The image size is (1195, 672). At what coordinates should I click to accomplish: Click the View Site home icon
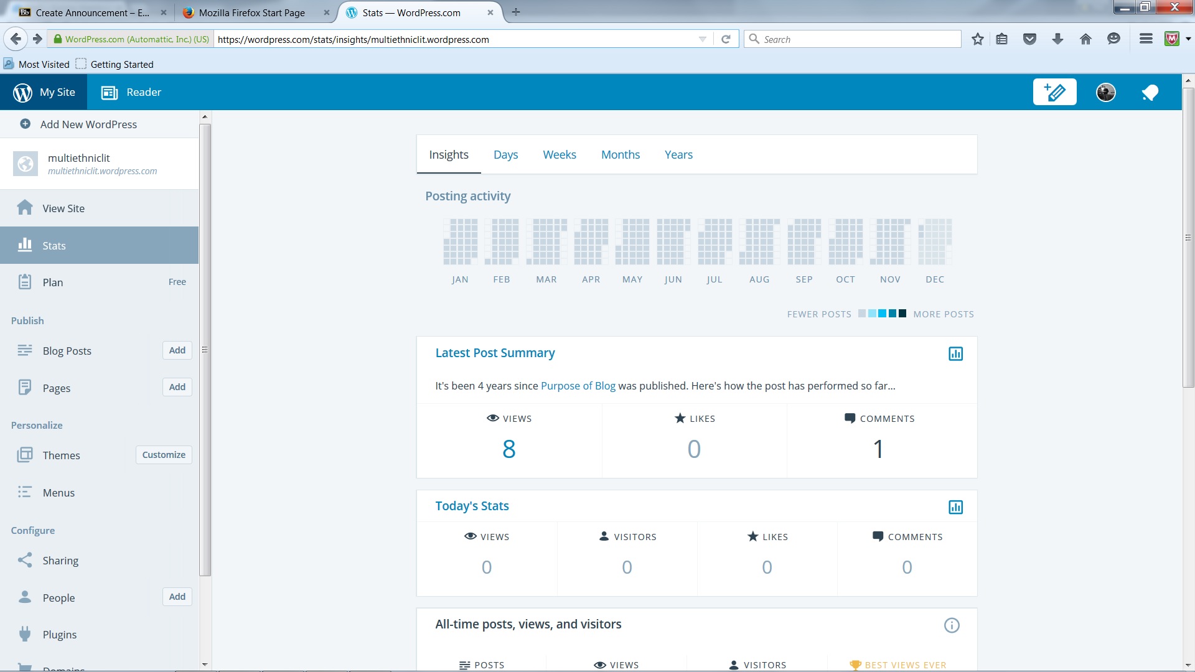[x=25, y=208]
